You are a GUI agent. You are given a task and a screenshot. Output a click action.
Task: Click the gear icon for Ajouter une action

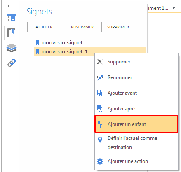pyautogui.click(x=100, y=161)
